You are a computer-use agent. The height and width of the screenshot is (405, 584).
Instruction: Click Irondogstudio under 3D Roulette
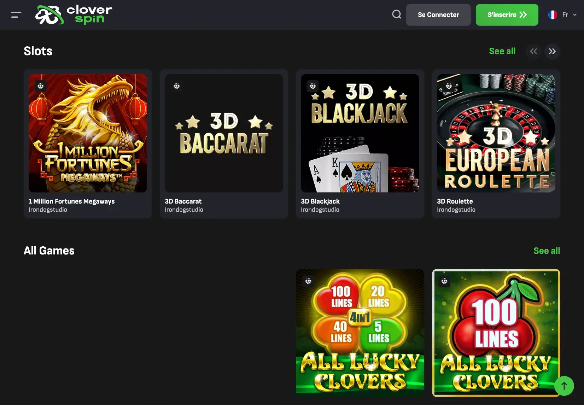(456, 210)
